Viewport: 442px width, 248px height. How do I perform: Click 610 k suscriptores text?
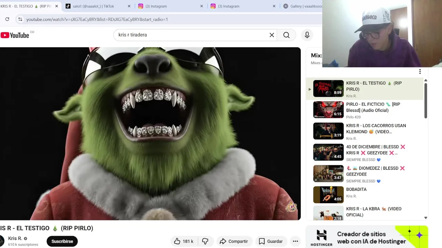click(x=23, y=245)
